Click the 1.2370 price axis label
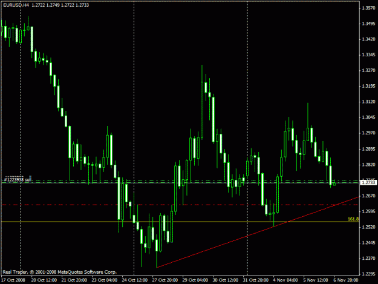378x284 pixels. (368, 258)
